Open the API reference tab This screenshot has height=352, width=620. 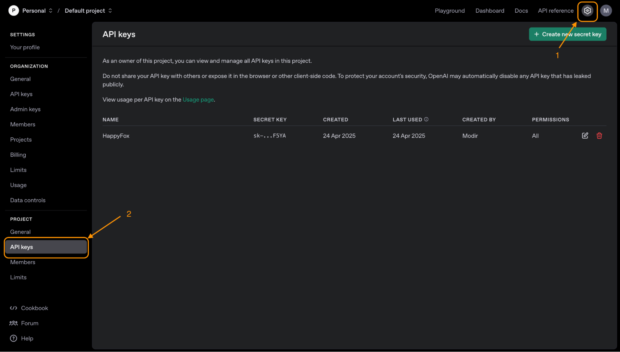click(x=555, y=11)
